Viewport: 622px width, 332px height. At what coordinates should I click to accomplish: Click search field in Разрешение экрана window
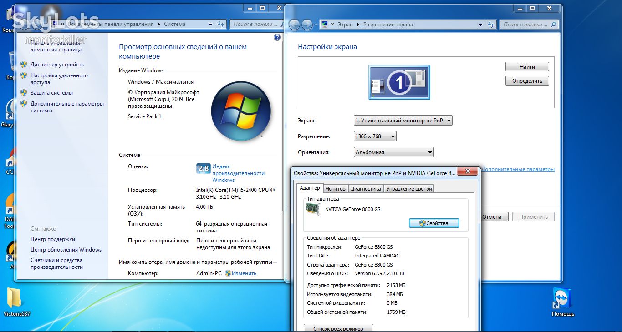[529, 25]
